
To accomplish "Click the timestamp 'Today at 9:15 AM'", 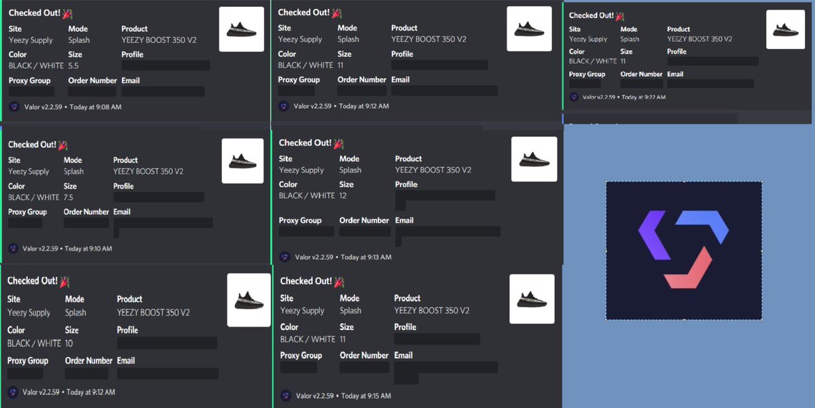I will pos(366,396).
